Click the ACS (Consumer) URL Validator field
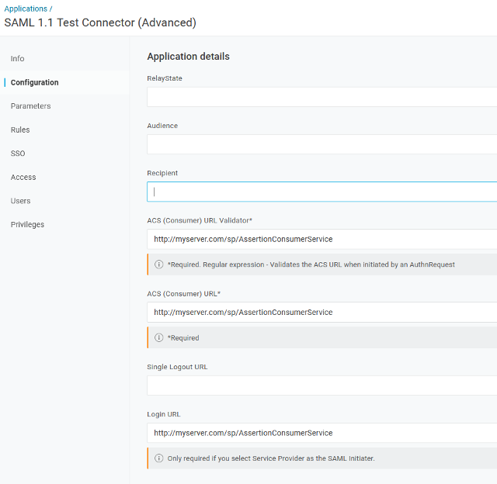The image size is (497, 484). [x=321, y=240]
